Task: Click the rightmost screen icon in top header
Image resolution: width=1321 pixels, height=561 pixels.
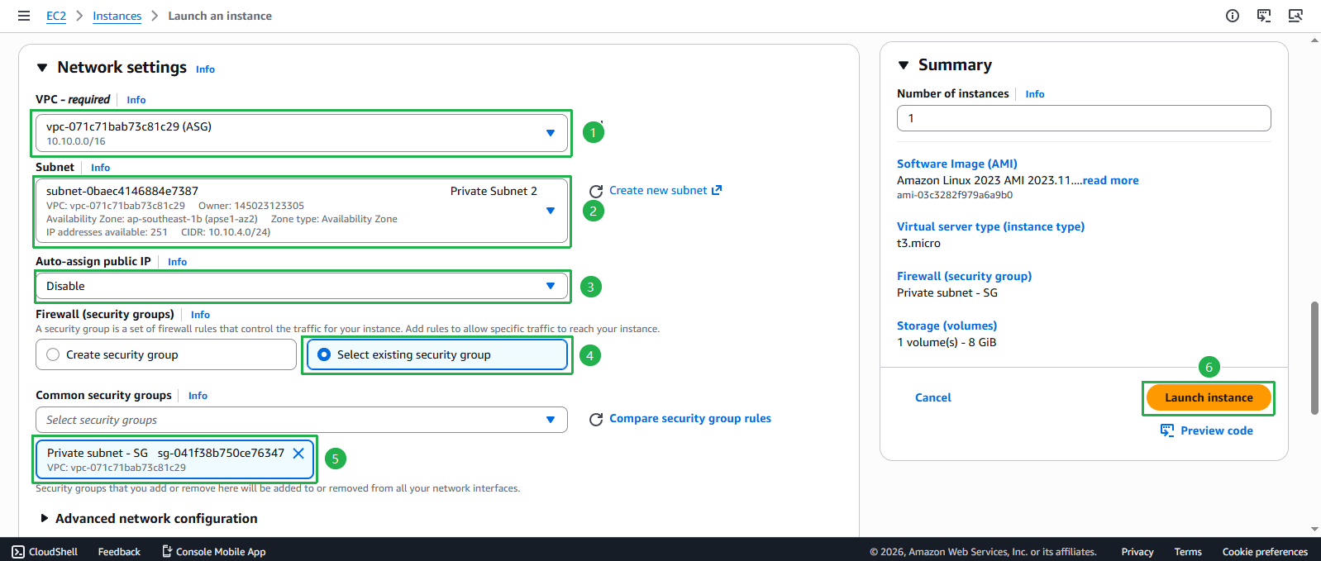Action: (x=1295, y=16)
